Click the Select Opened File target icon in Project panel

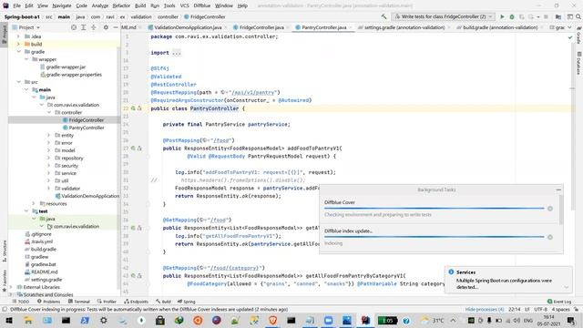click(74, 27)
